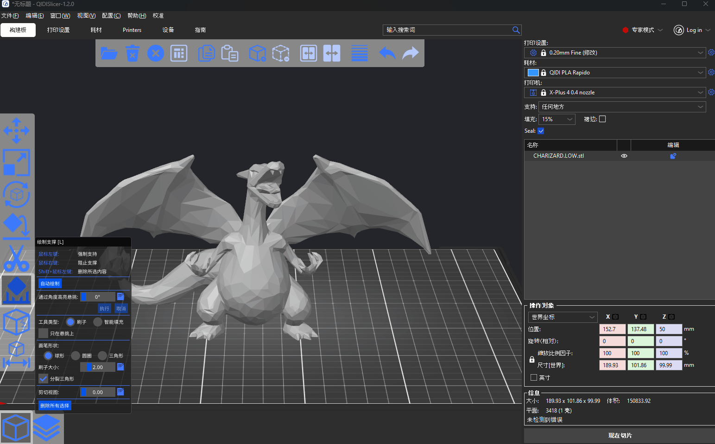Select the Place on Face tool
Screen dimensions: 715x444
coord(17,226)
